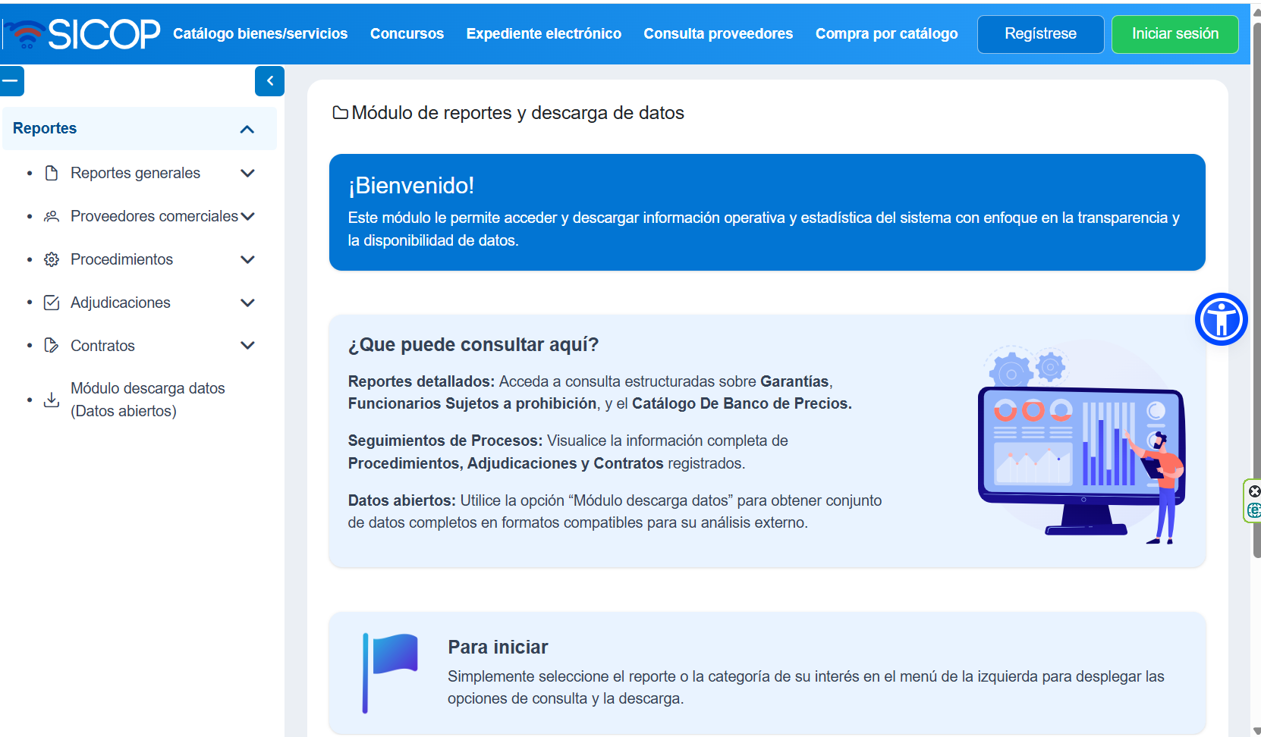This screenshot has height=737, width=1261.
Task: Open the Concursos menu
Action: click(407, 33)
